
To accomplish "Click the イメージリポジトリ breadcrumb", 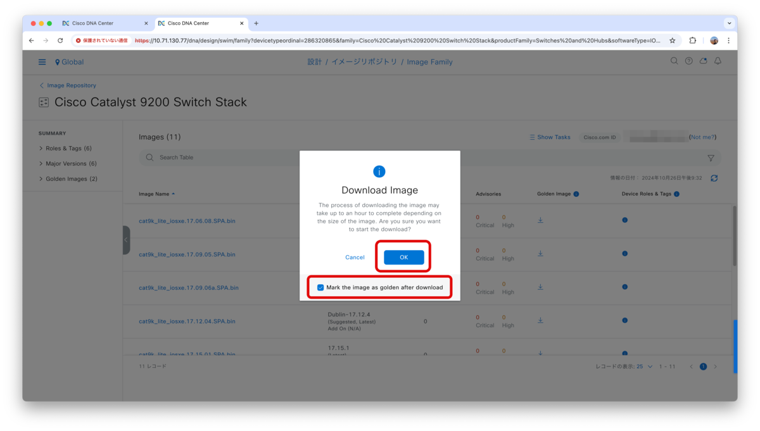I will [x=364, y=62].
